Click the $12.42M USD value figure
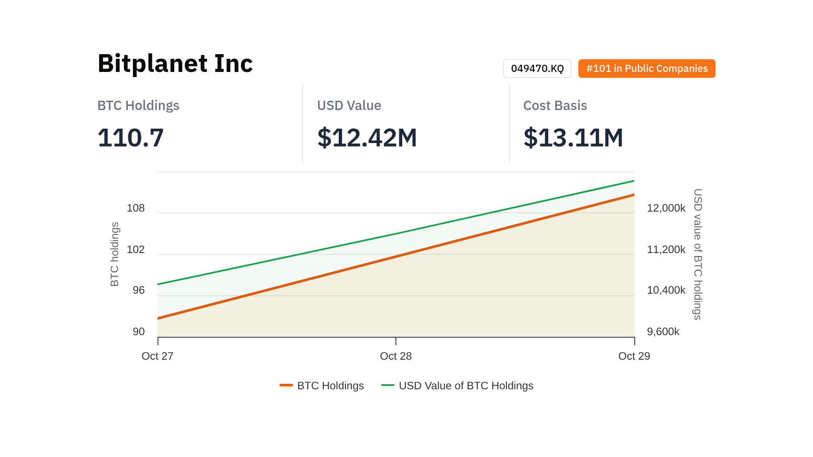813x457 pixels. coord(367,138)
